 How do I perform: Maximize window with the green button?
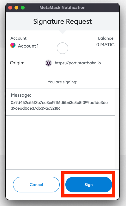[x=23, y=8]
